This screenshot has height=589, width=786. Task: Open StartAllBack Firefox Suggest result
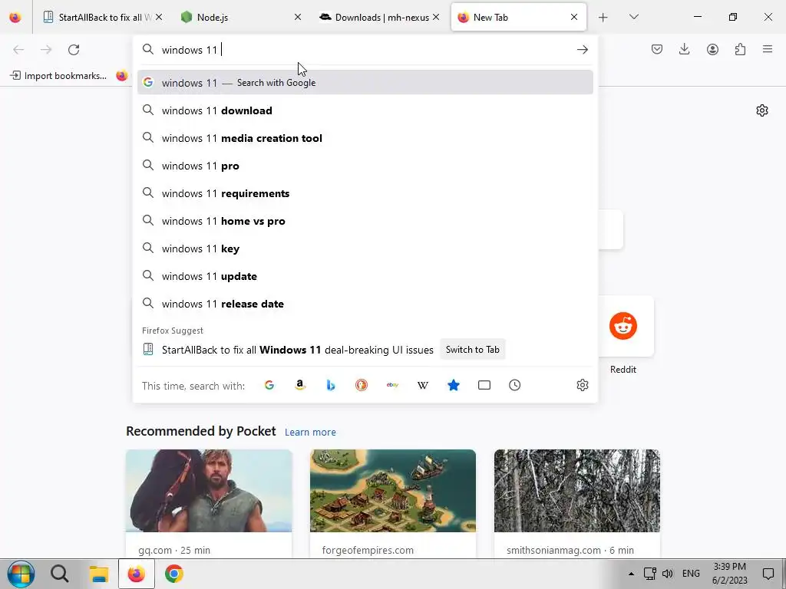[x=297, y=350]
